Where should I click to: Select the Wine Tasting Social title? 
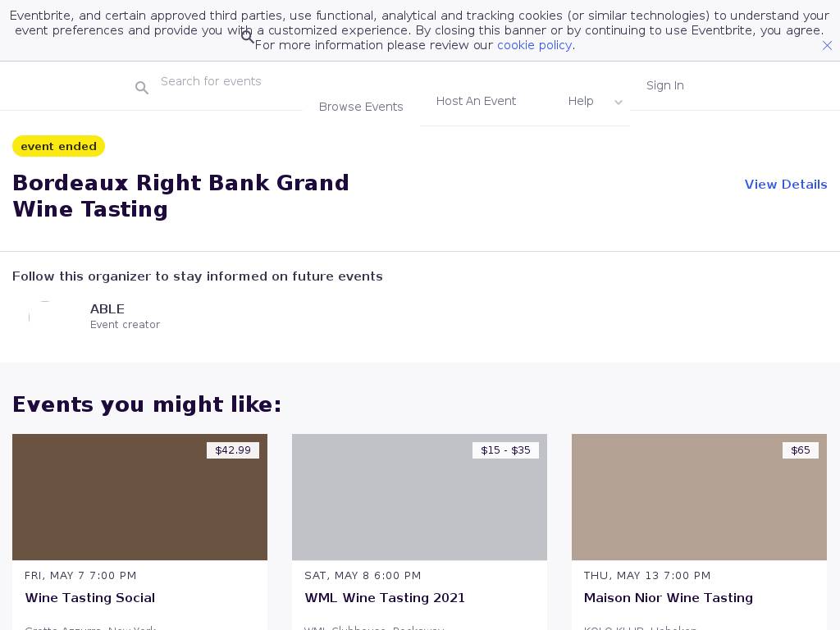pyautogui.click(x=90, y=598)
